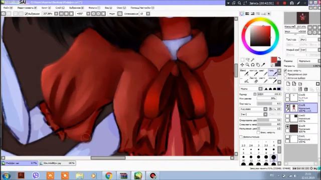Create a new layer in layer panel

288,84
